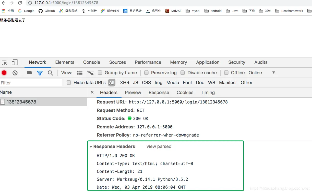
Task: Stop recording network log red button
Action: (x=4, y=73)
